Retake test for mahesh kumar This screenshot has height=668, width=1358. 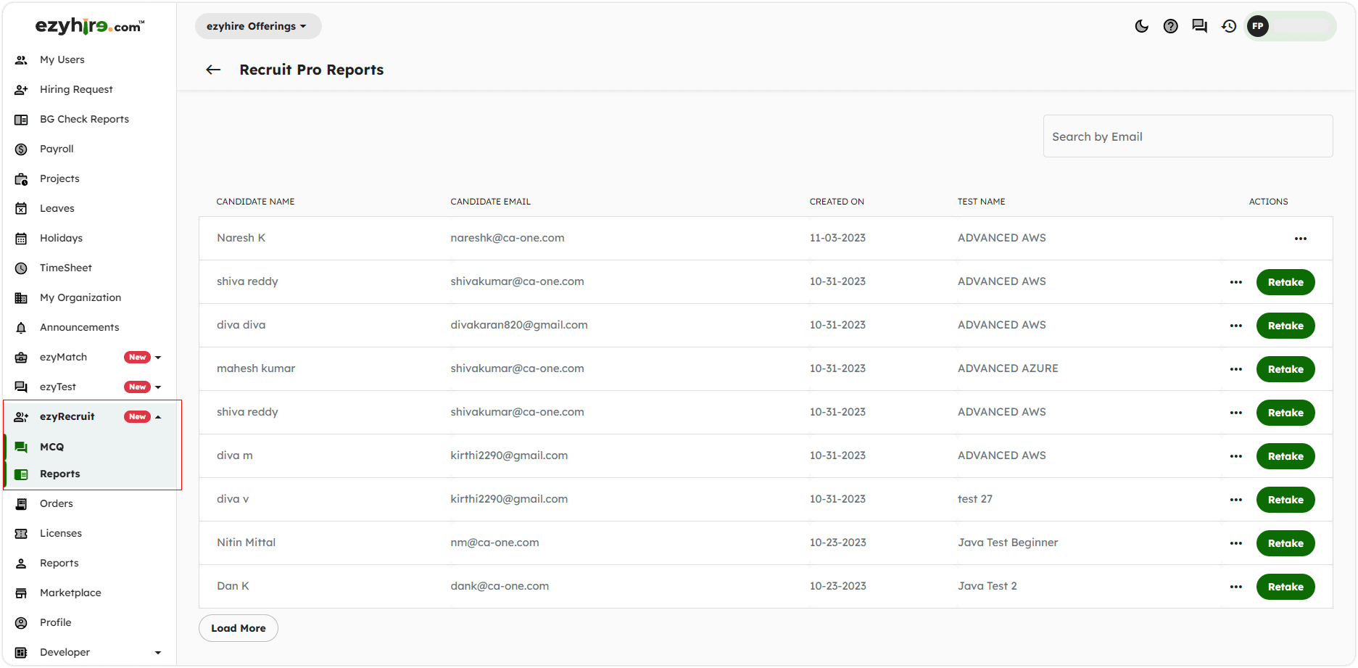[1285, 369]
